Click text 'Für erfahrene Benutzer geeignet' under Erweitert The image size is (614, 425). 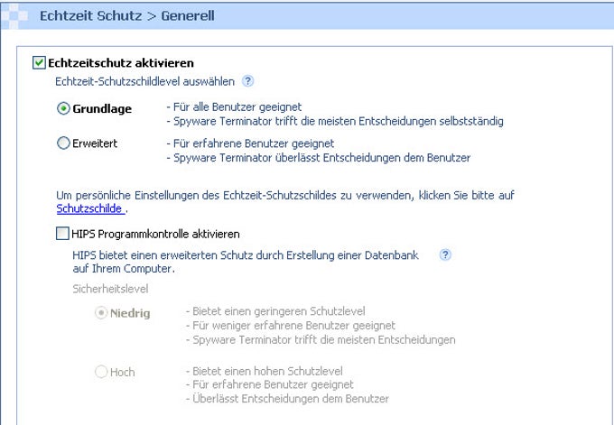coord(254,143)
